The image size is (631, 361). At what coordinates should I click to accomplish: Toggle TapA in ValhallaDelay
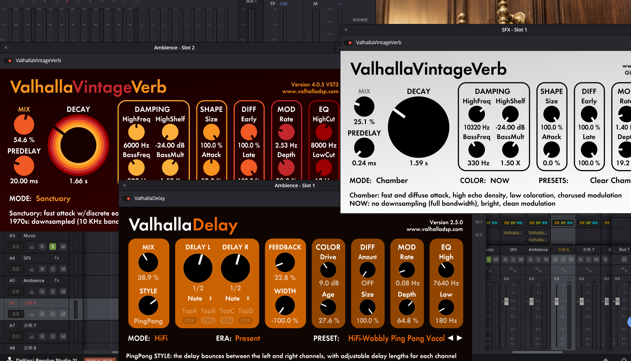[x=190, y=320]
